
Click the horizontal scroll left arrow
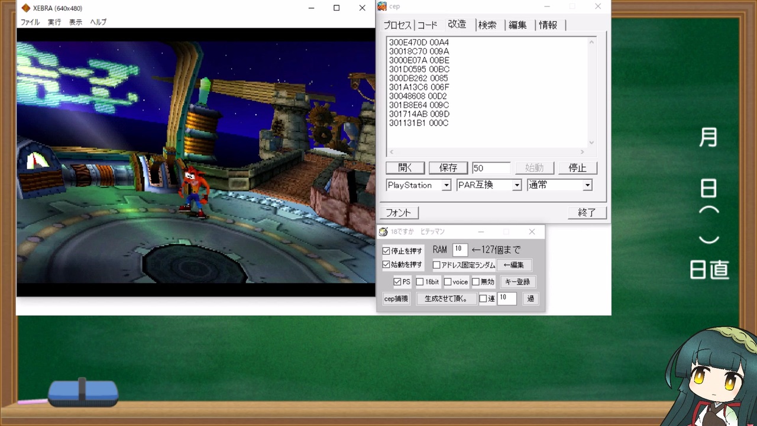[x=391, y=152]
